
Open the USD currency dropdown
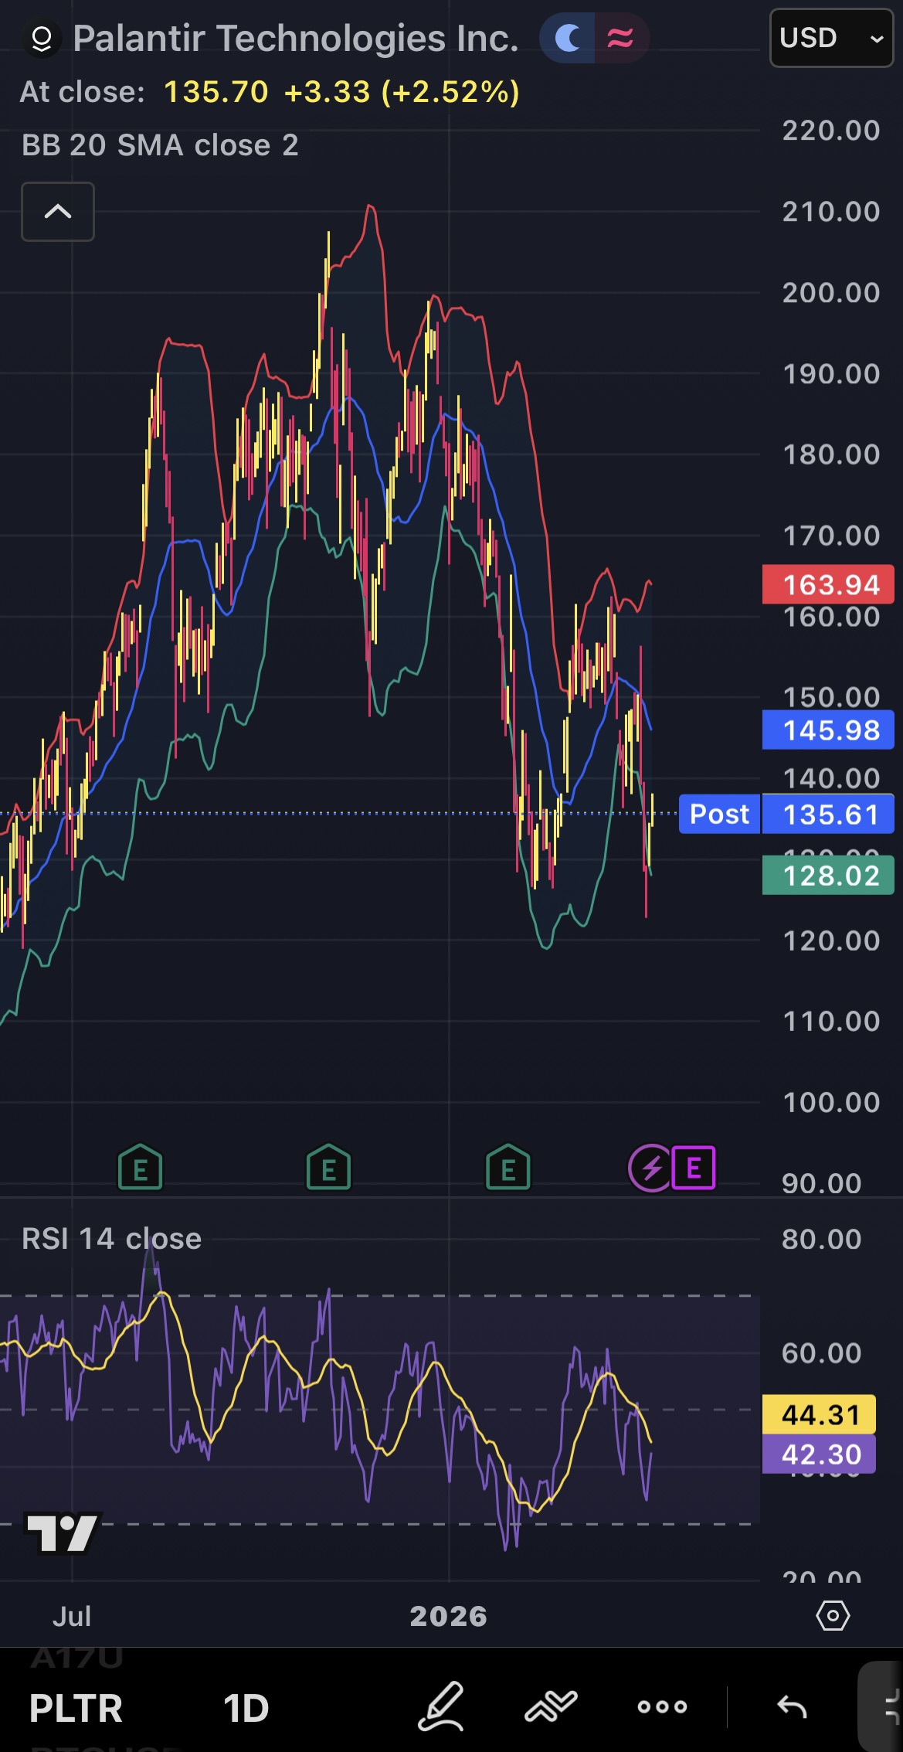tap(831, 38)
